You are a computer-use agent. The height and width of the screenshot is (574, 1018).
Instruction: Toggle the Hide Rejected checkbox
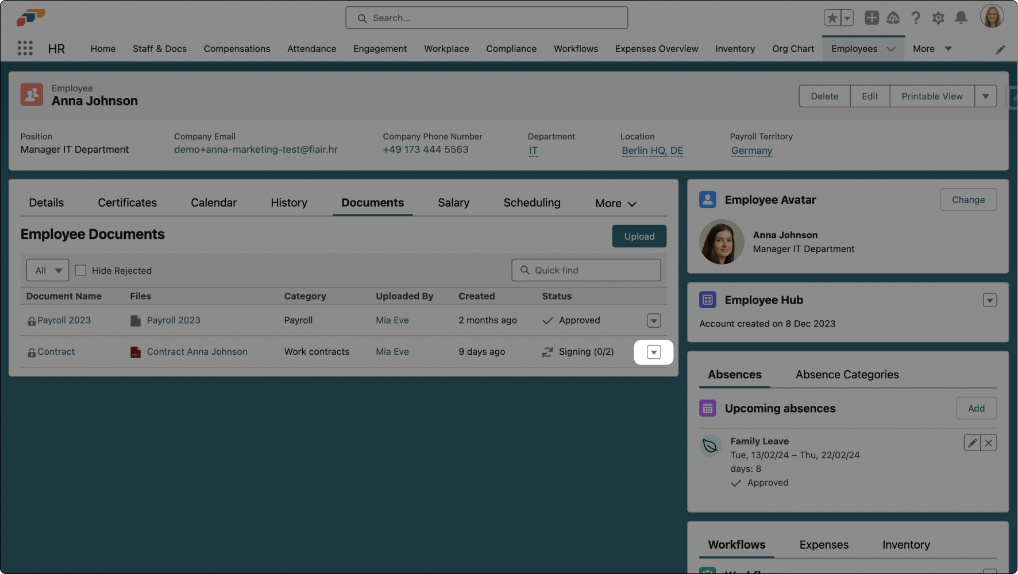pos(81,270)
